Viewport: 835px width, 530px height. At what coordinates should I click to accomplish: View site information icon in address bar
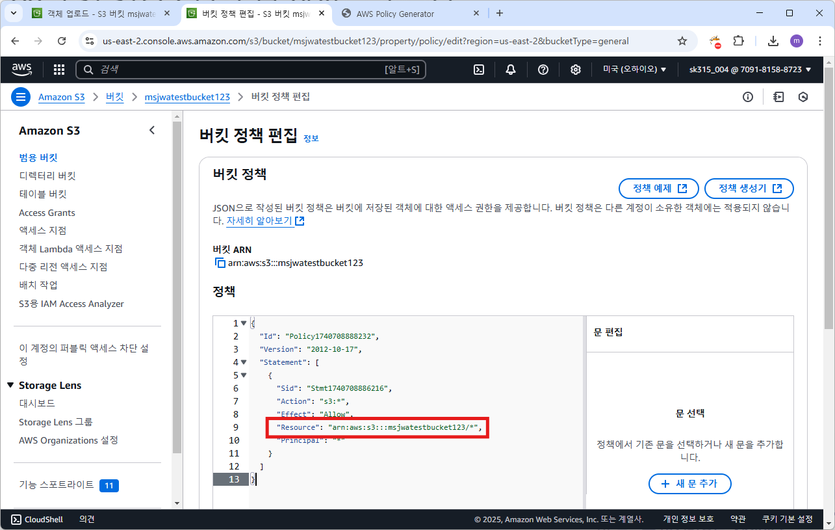(90, 41)
